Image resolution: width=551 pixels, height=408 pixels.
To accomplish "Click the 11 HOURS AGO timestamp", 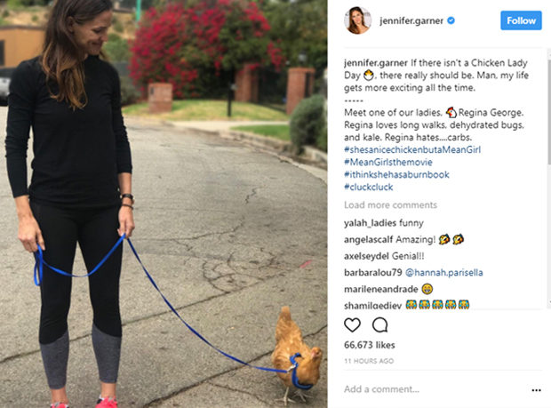I will click(369, 361).
